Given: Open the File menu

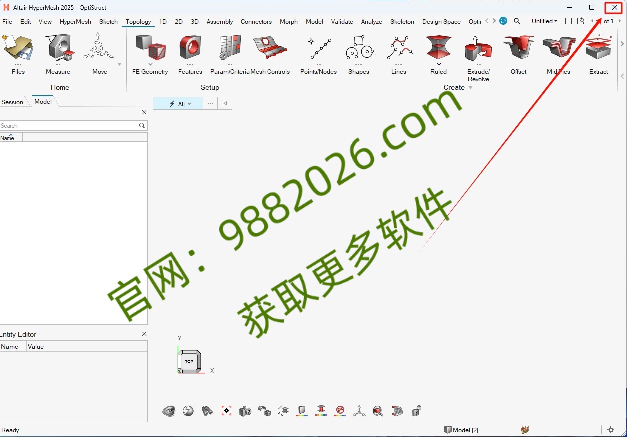Looking at the screenshot, I should pyautogui.click(x=7, y=21).
